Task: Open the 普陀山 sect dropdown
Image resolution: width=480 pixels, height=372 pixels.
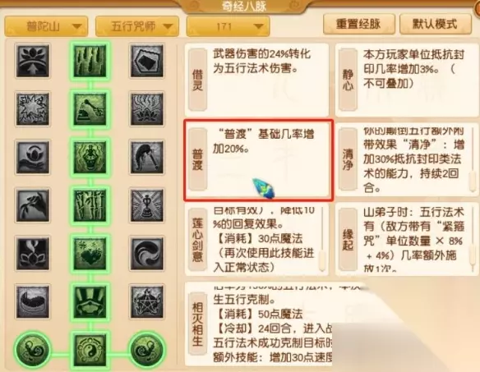Action: point(46,26)
